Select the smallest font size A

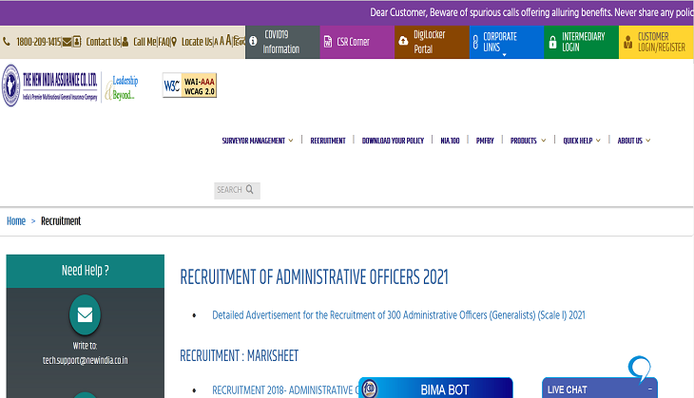[216, 43]
